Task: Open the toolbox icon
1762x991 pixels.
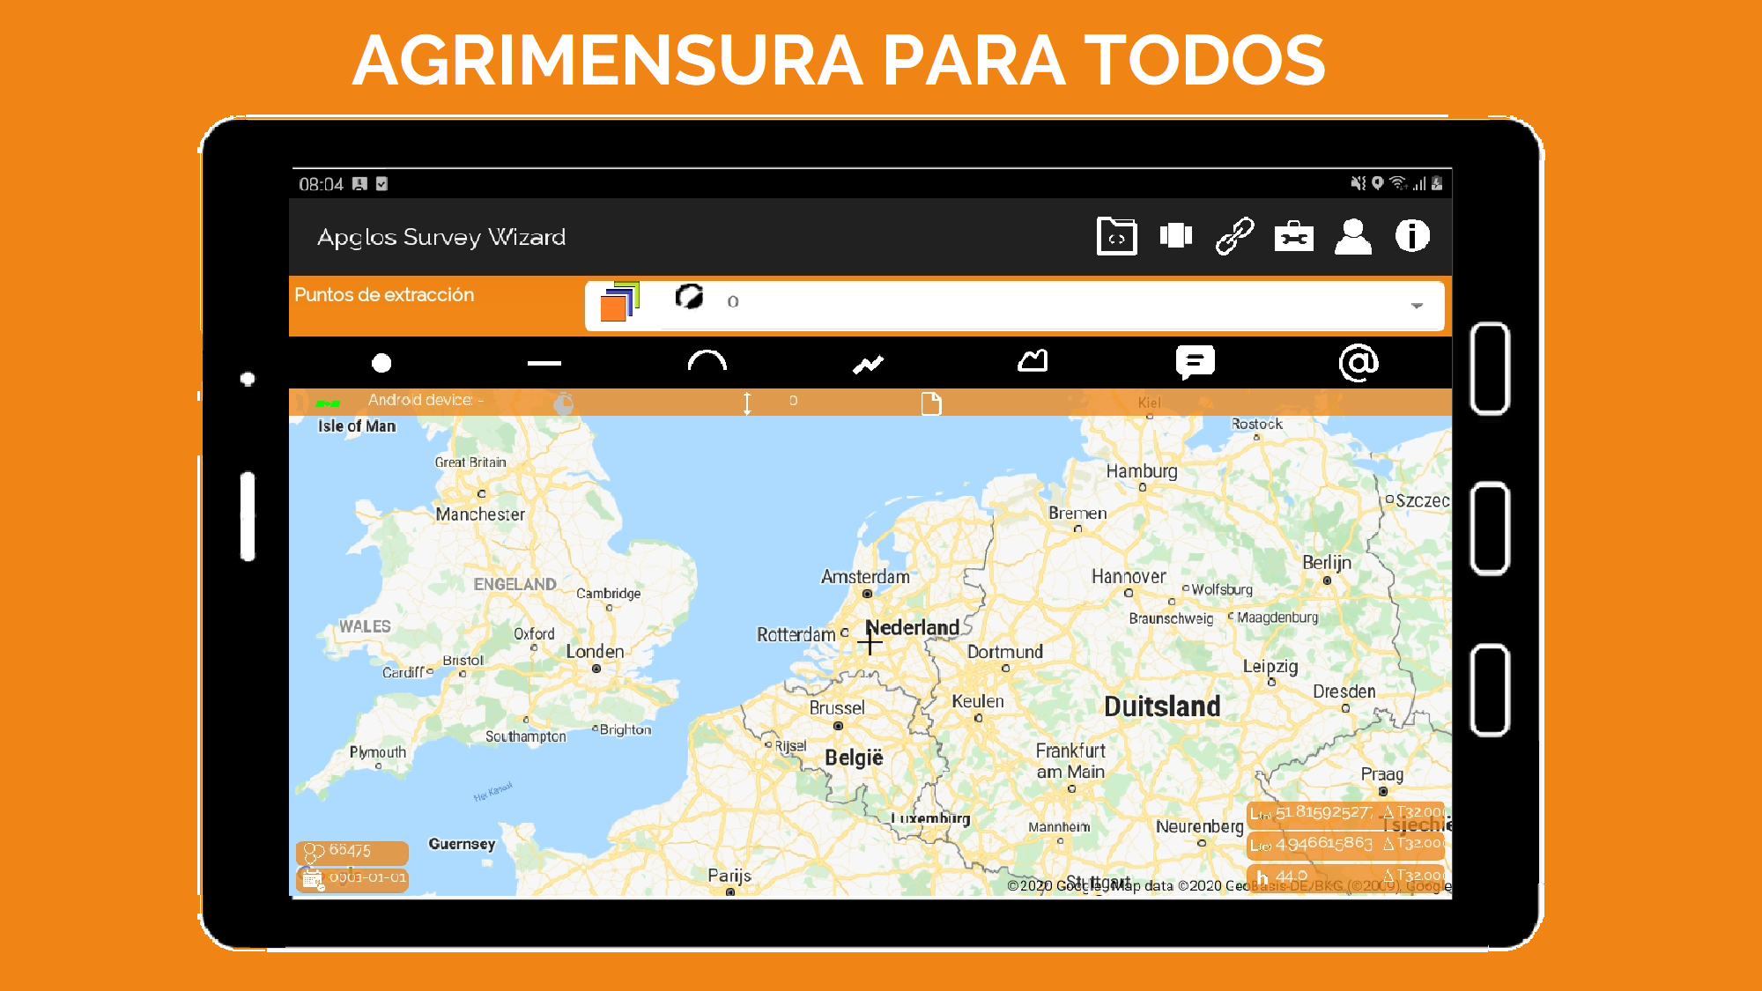Action: click(1293, 236)
